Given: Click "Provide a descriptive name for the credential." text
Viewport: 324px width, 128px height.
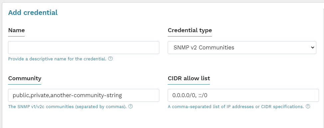Looking at the screenshot, I should click(x=57, y=59).
